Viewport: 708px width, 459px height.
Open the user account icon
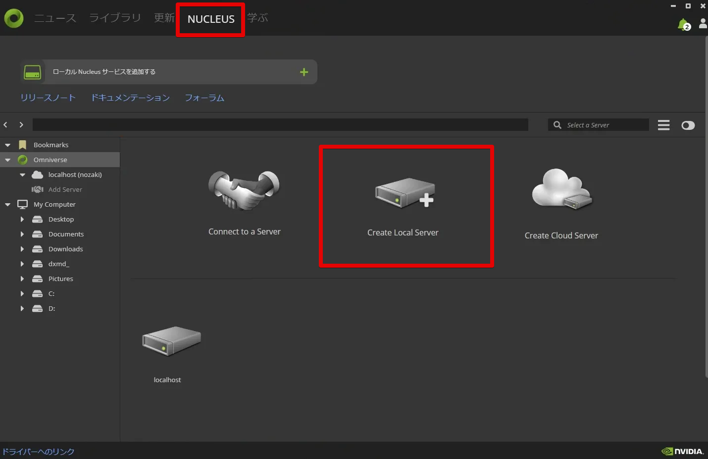pyautogui.click(x=703, y=23)
